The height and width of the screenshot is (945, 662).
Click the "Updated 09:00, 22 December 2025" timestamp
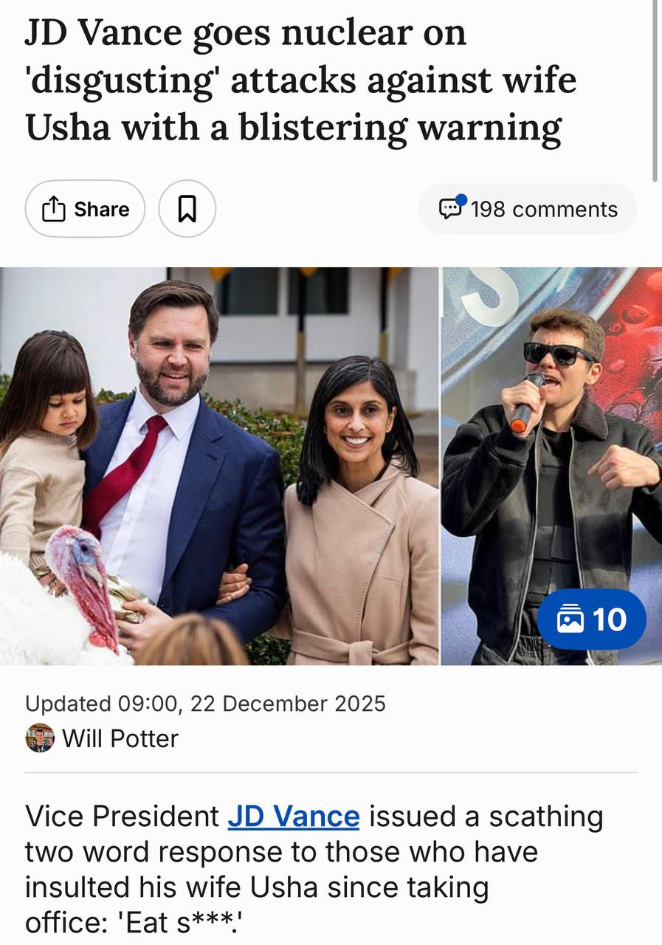coord(205,704)
